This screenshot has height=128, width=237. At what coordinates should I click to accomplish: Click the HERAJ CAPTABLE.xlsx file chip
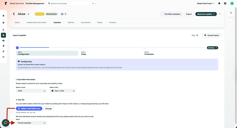tap(29, 109)
